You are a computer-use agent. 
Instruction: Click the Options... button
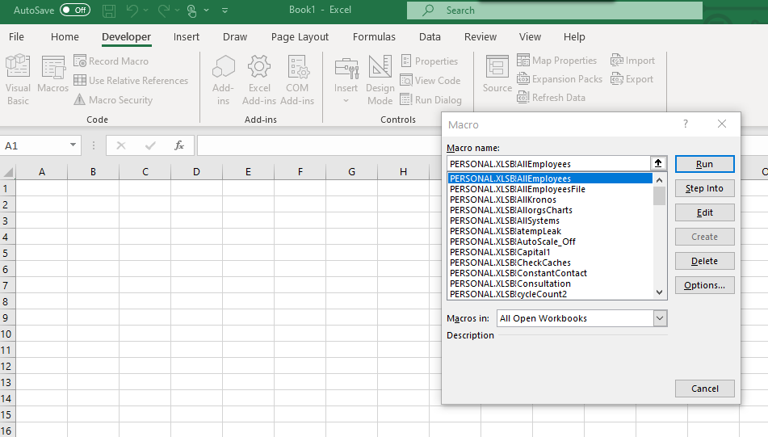tap(704, 285)
